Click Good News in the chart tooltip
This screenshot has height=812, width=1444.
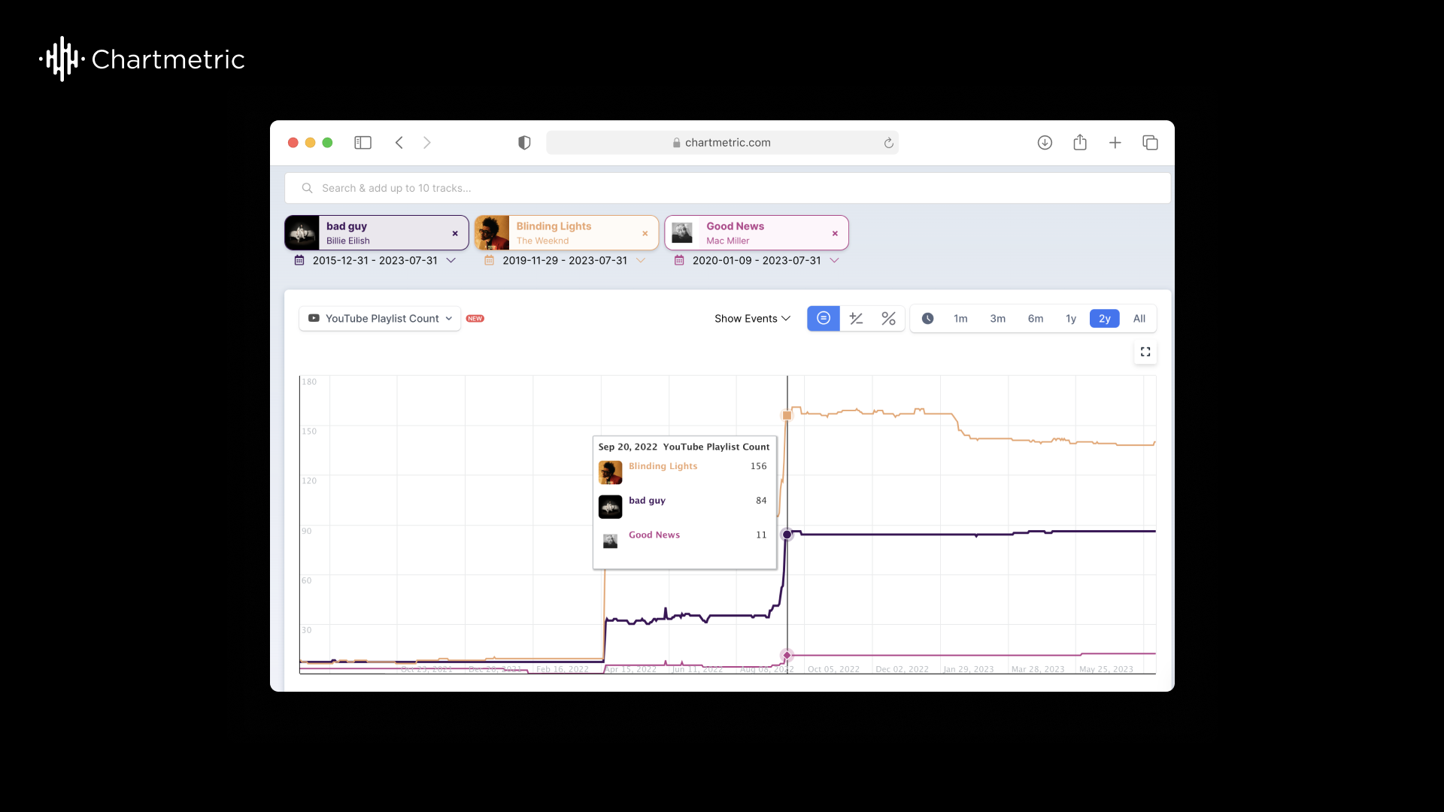point(654,535)
